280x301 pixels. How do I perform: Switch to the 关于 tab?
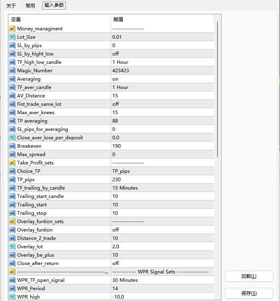pos(12,6)
